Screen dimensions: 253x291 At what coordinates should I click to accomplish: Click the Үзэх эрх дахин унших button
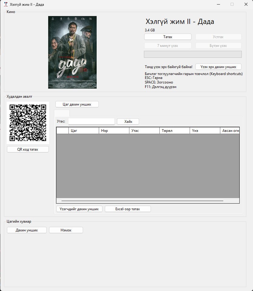point(218,67)
